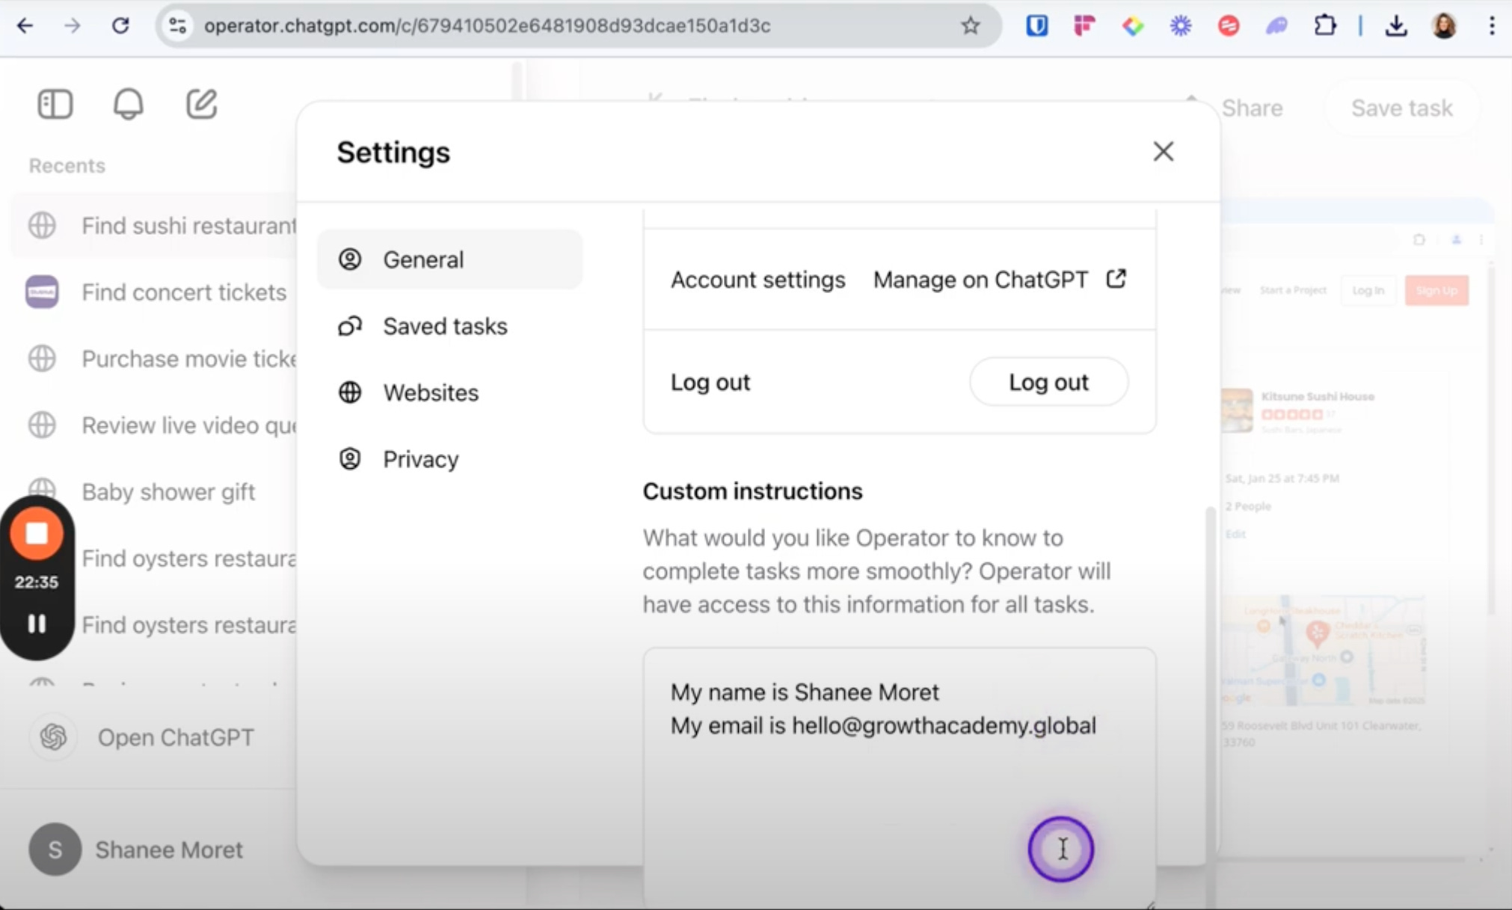Click the S avatar for Shanee Moret
1512x910 pixels.
pos(55,849)
